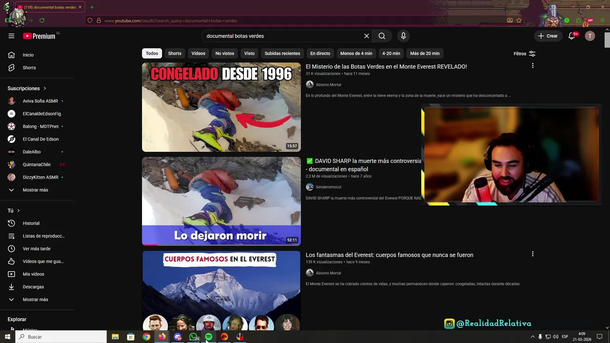This screenshot has width=610, height=343.
Task: Close the documental botas verdes tab
Action: tap(80, 7)
